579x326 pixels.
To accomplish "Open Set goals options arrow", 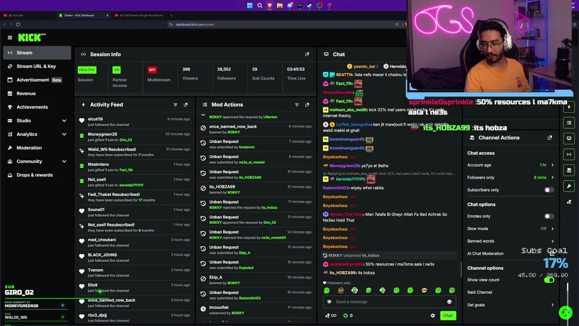I will (x=552, y=305).
